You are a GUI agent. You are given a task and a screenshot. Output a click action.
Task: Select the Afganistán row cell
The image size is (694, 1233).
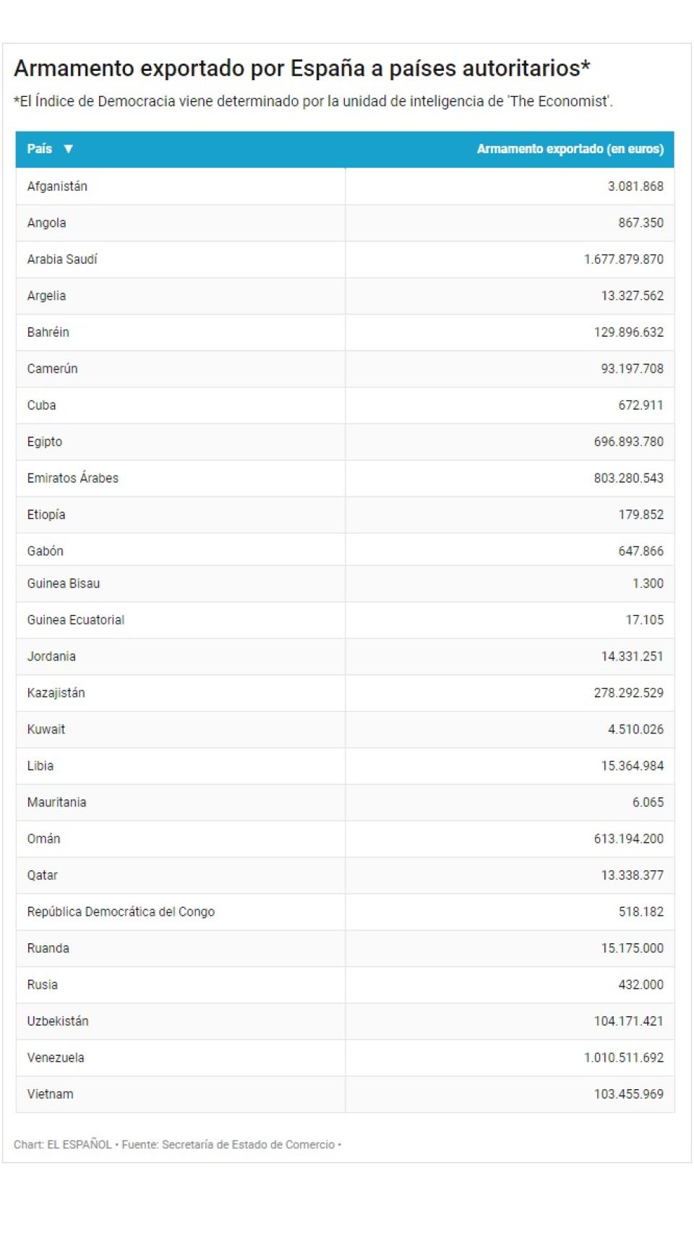pos(57,186)
